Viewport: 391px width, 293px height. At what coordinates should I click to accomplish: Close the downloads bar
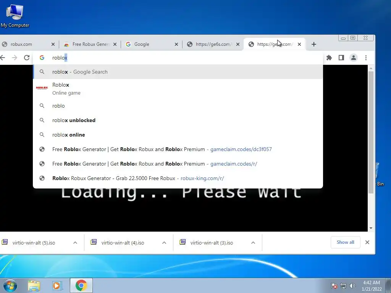point(367,242)
